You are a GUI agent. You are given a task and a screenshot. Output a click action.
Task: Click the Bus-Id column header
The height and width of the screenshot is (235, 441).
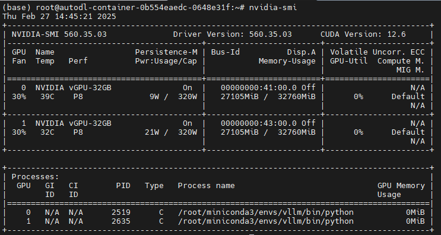click(226, 52)
